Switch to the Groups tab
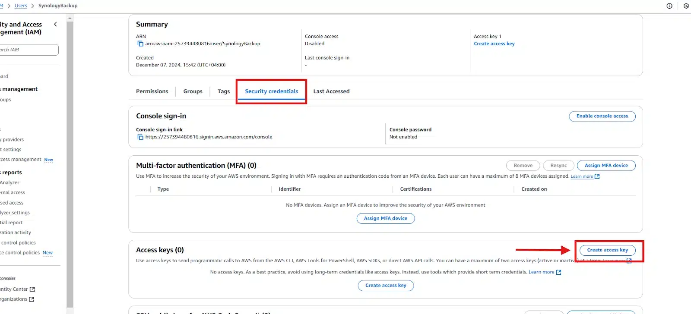 click(x=193, y=91)
